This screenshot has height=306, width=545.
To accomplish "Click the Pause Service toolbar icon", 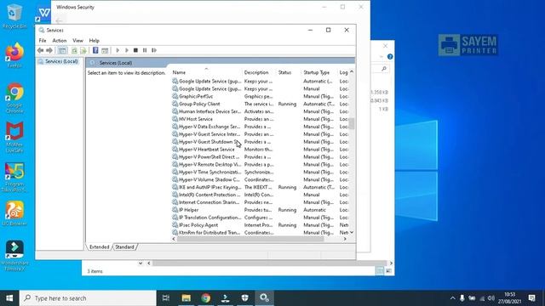I will point(145,50).
